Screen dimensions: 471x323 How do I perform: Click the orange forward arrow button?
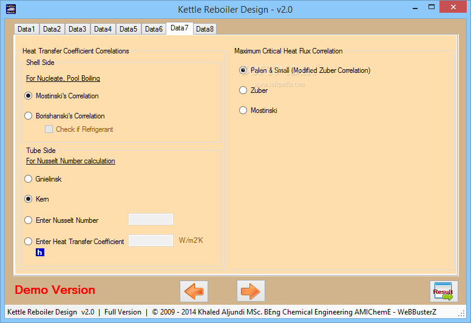point(251,291)
